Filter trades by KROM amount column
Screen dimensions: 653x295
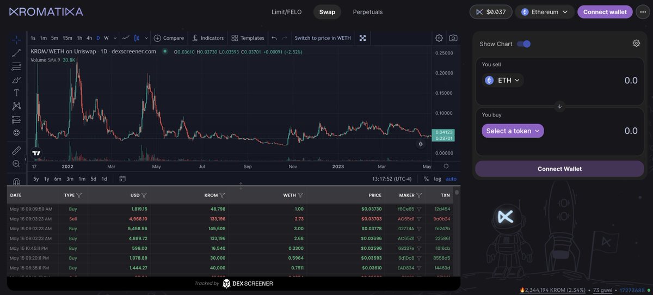pyautogui.click(x=222, y=195)
